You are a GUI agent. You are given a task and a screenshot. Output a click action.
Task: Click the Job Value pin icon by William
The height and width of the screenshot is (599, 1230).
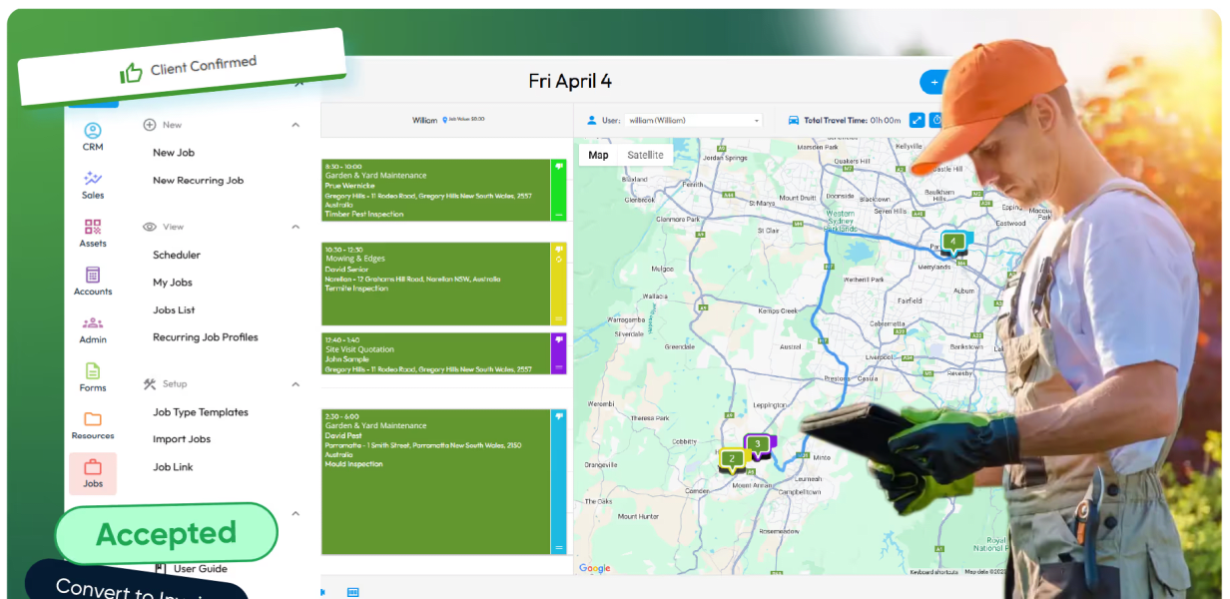(x=445, y=120)
